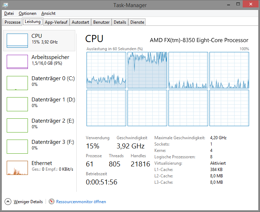The width and height of the screenshot is (260, 212).
Task: Maximize the Task-Manager window
Action: pyautogui.click(x=238, y=4)
